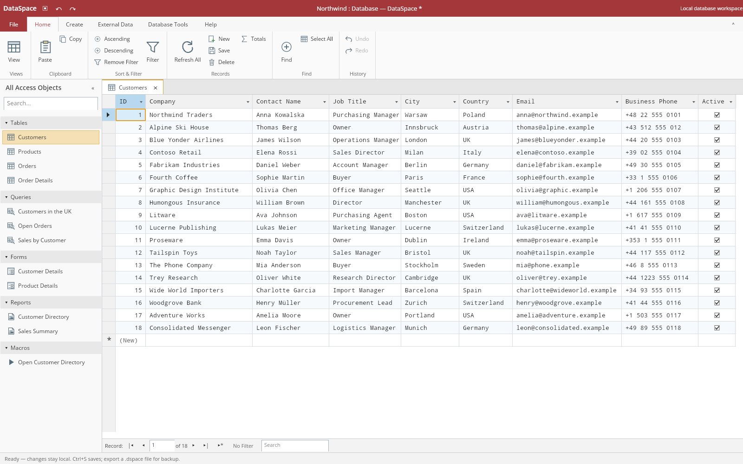Go to previous record arrow
This screenshot has width=743, height=464.
(x=143, y=445)
